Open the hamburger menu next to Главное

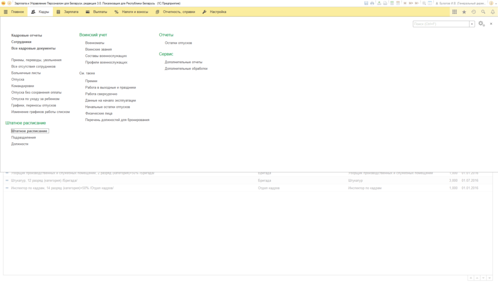coord(6,12)
